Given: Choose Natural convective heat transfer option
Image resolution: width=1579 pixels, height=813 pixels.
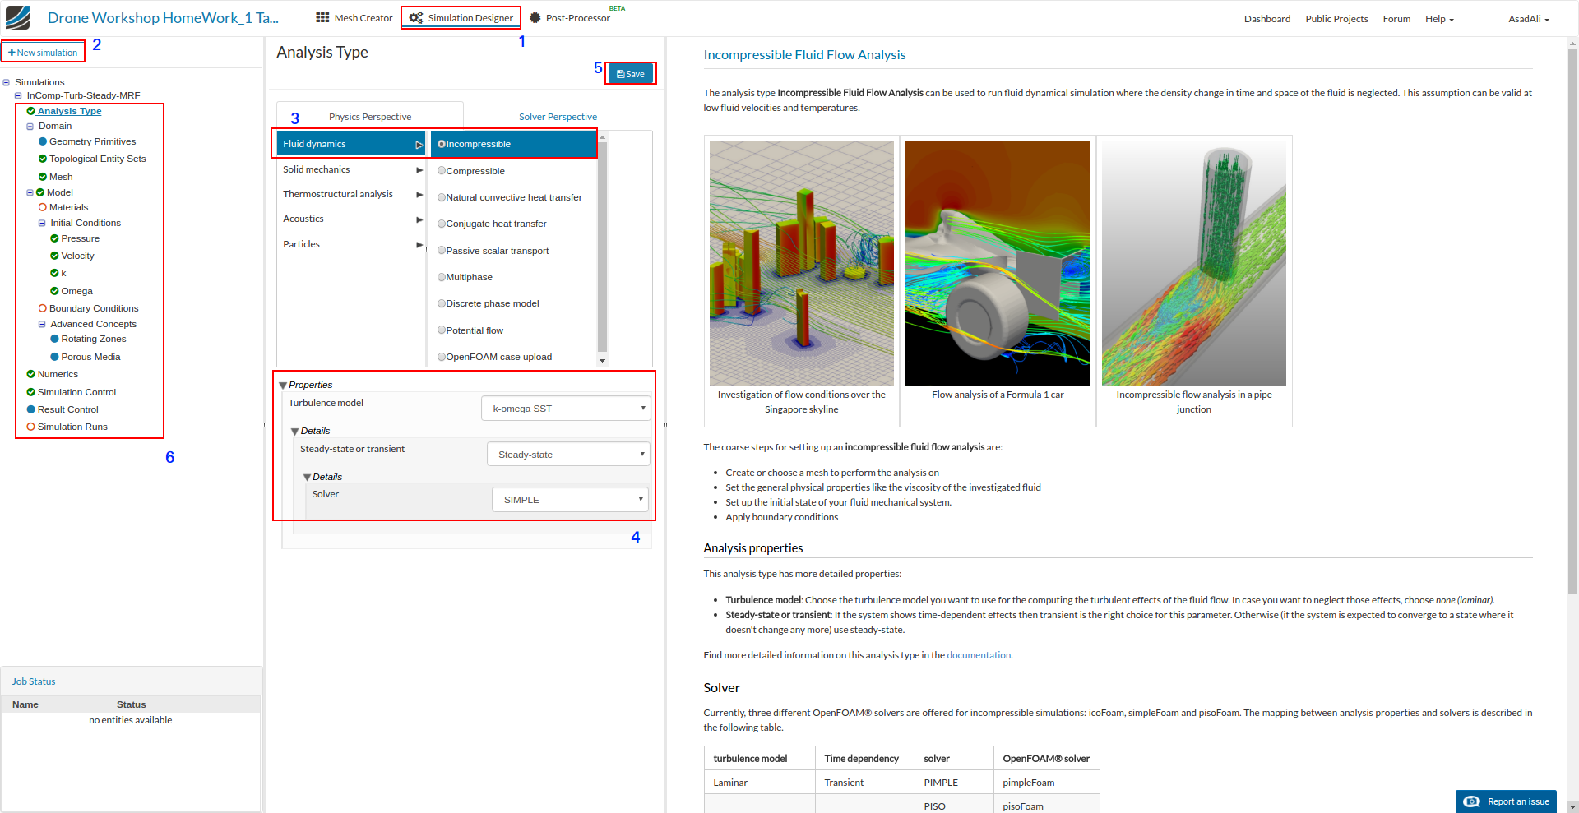Looking at the screenshot, I should coord(442,197).
